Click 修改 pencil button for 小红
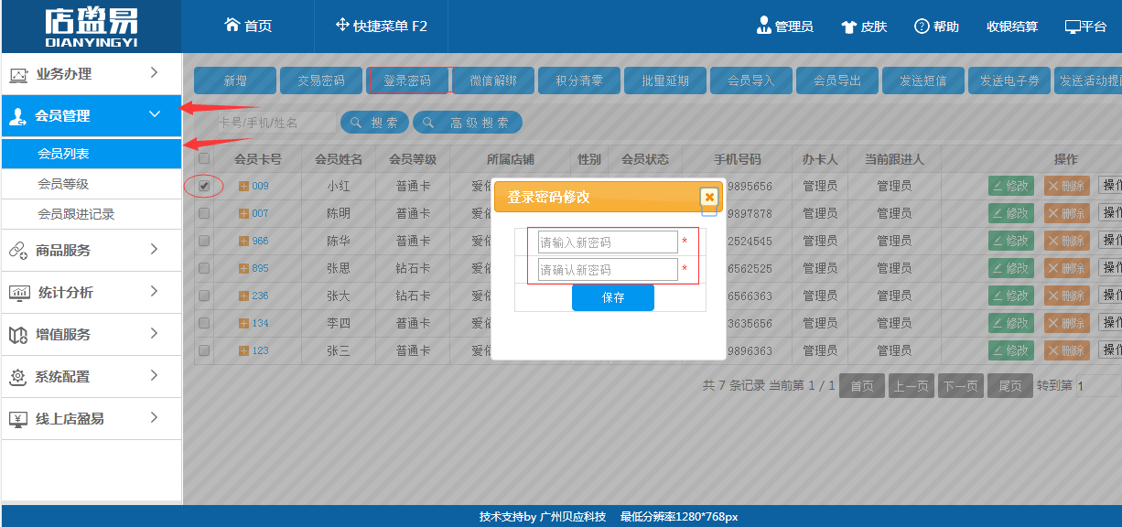The width and height of the screenshot is (1122, 527). tap(1010, 186)
